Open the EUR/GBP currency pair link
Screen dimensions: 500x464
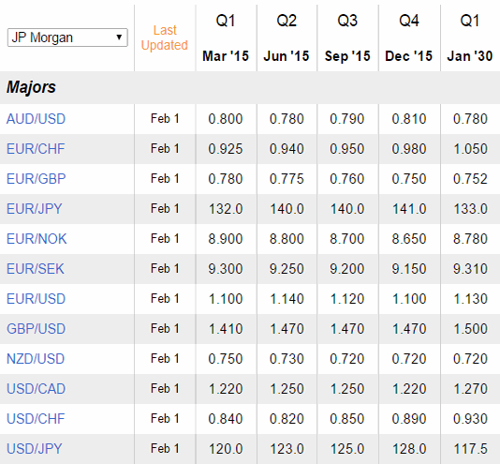click(x=36, y=179)
